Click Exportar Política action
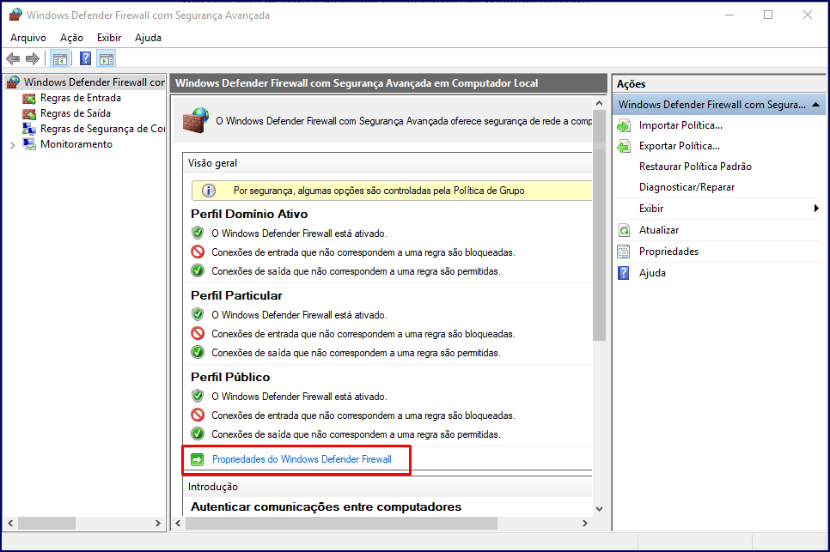This screenshot has width=830, height=552. click(679, 147)
